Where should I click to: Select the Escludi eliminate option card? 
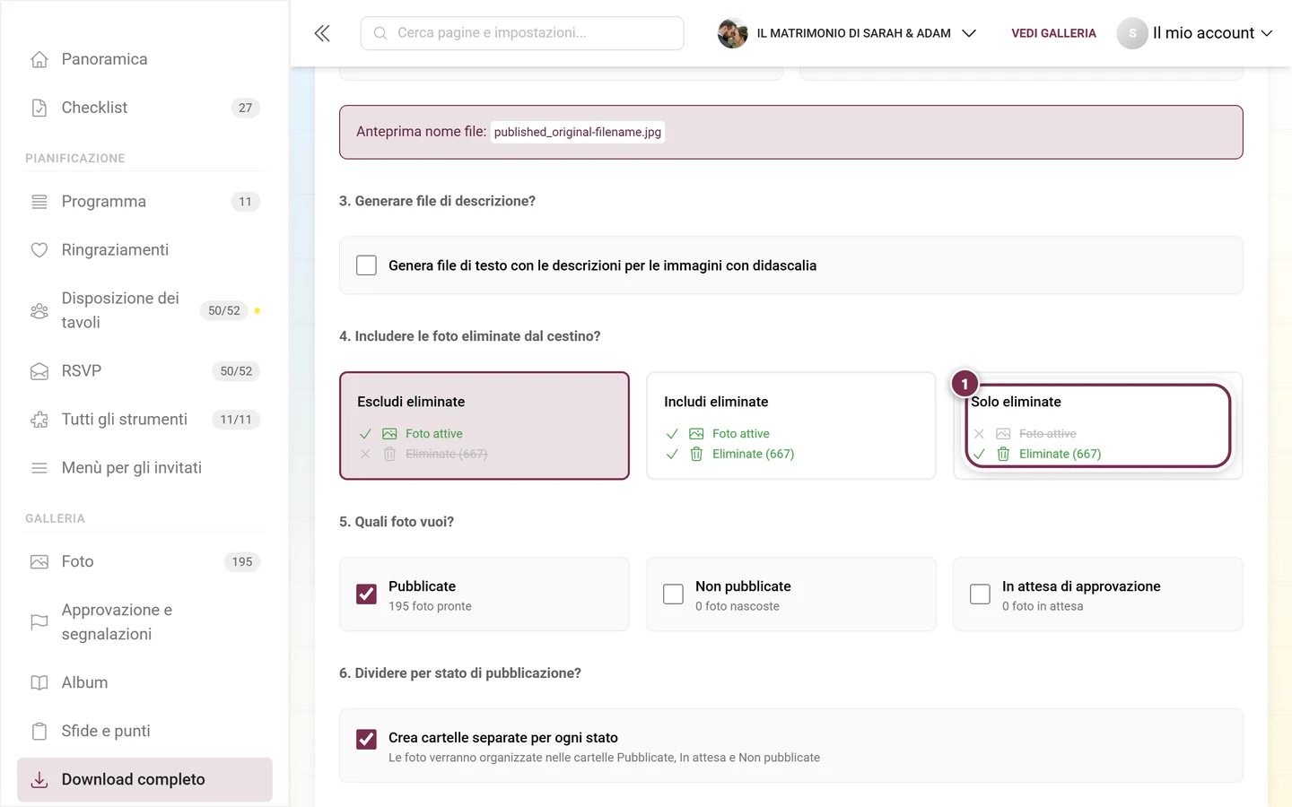[x=484, y=426]
